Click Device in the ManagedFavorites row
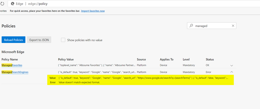The width and height of the screenshot is (260, 109). point(163,65)
